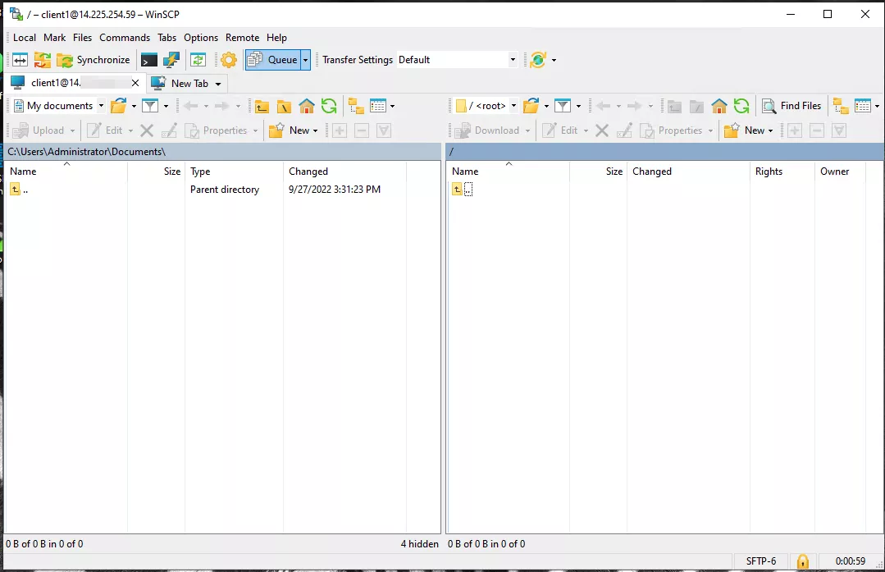The image size is (885, 572).
Task: Expand the My documents drive dropdown
Action: (101, 106)
